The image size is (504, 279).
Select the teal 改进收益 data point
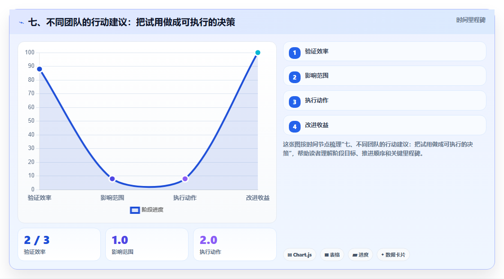(258, 53)
